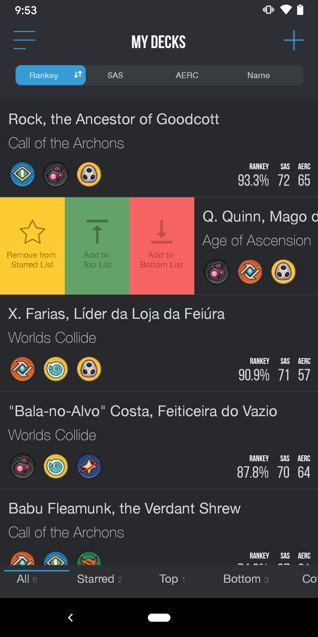The width and height of the screenshot is (318, 637).
Task: Tap the Add to Top List up-arrow icon
Action: point(97,232)
